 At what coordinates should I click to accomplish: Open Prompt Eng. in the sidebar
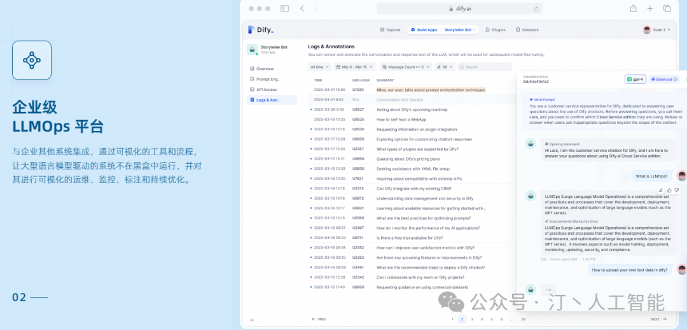point(264,79)
